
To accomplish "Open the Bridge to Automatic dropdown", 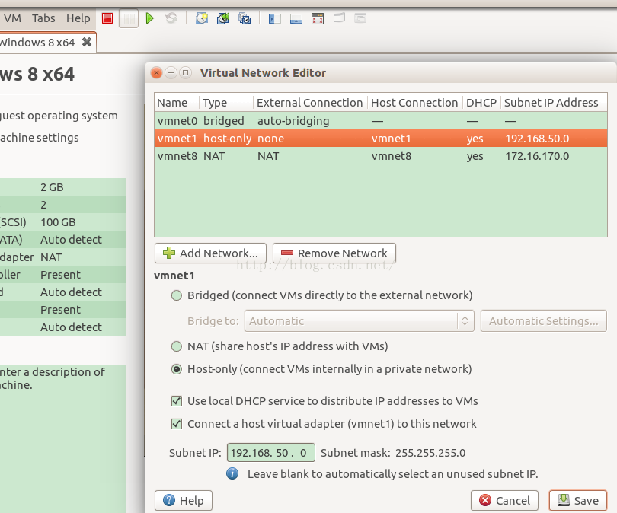I will (360, 320).
